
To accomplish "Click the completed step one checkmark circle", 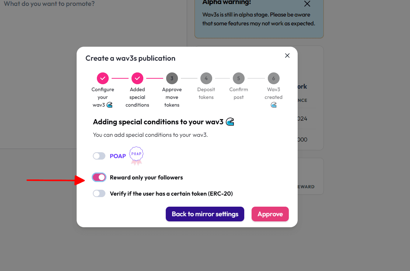I will 103,78.
